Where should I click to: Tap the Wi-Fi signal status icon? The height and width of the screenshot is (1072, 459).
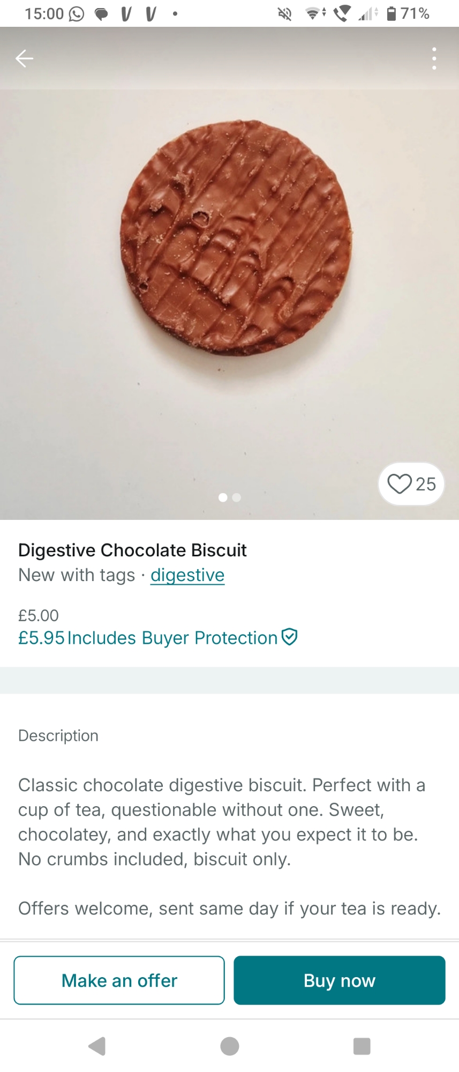point(313,14)
